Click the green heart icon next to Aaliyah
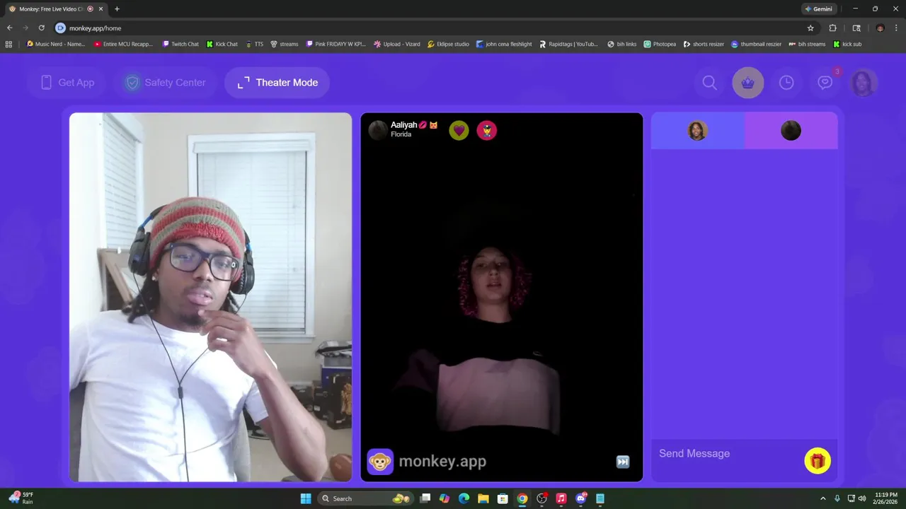Viewport: 906px width, 509px height. point(459,130)
